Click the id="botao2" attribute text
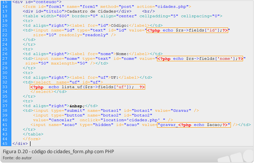The width and height of the screenshot is (254, 163). pyautogui.click(x=138, y=115)
